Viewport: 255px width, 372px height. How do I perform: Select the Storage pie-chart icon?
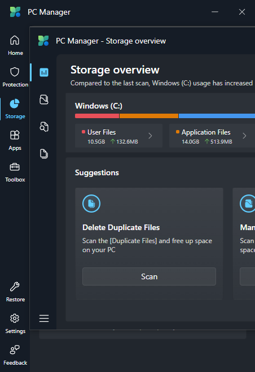15,103
